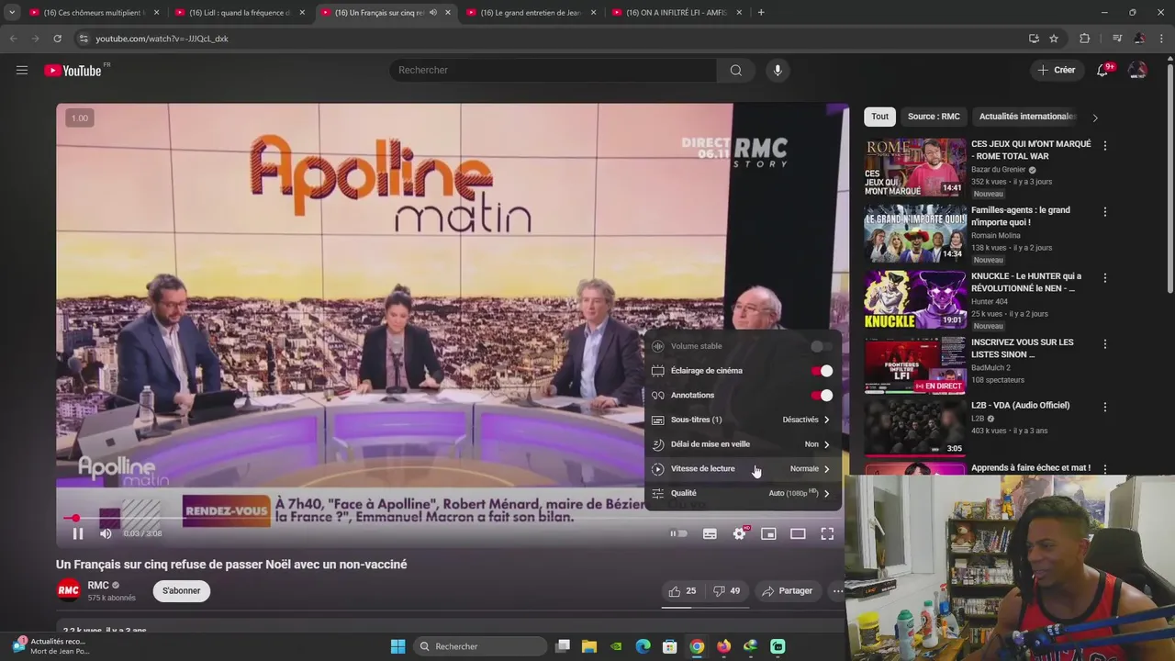Open ROME TOTAL WAR video thumbnail

pos(915,167)
